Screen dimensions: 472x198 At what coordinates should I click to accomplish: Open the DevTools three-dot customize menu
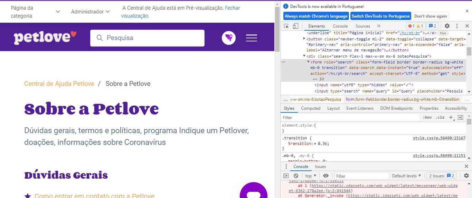[x=457, y=26]
